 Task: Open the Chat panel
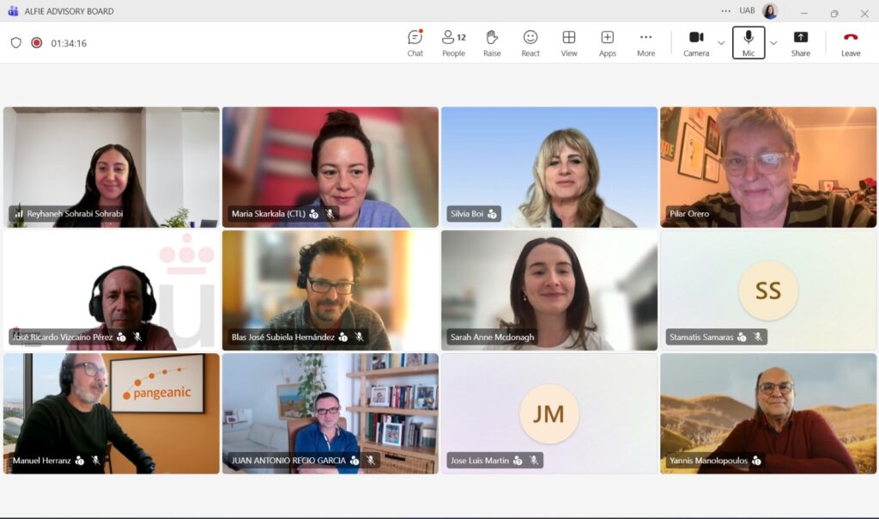415,42
